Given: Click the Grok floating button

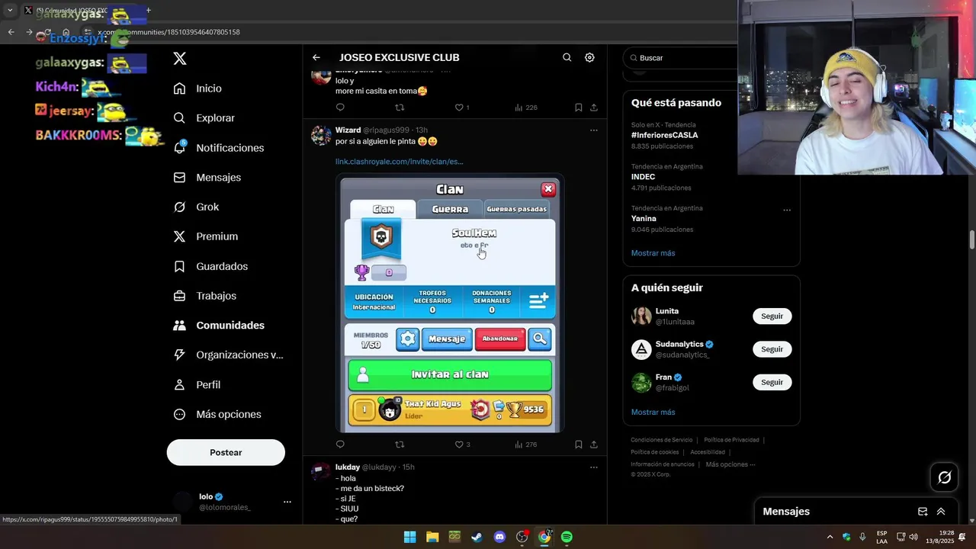Looking at the screenshot, I should point(944,477).
